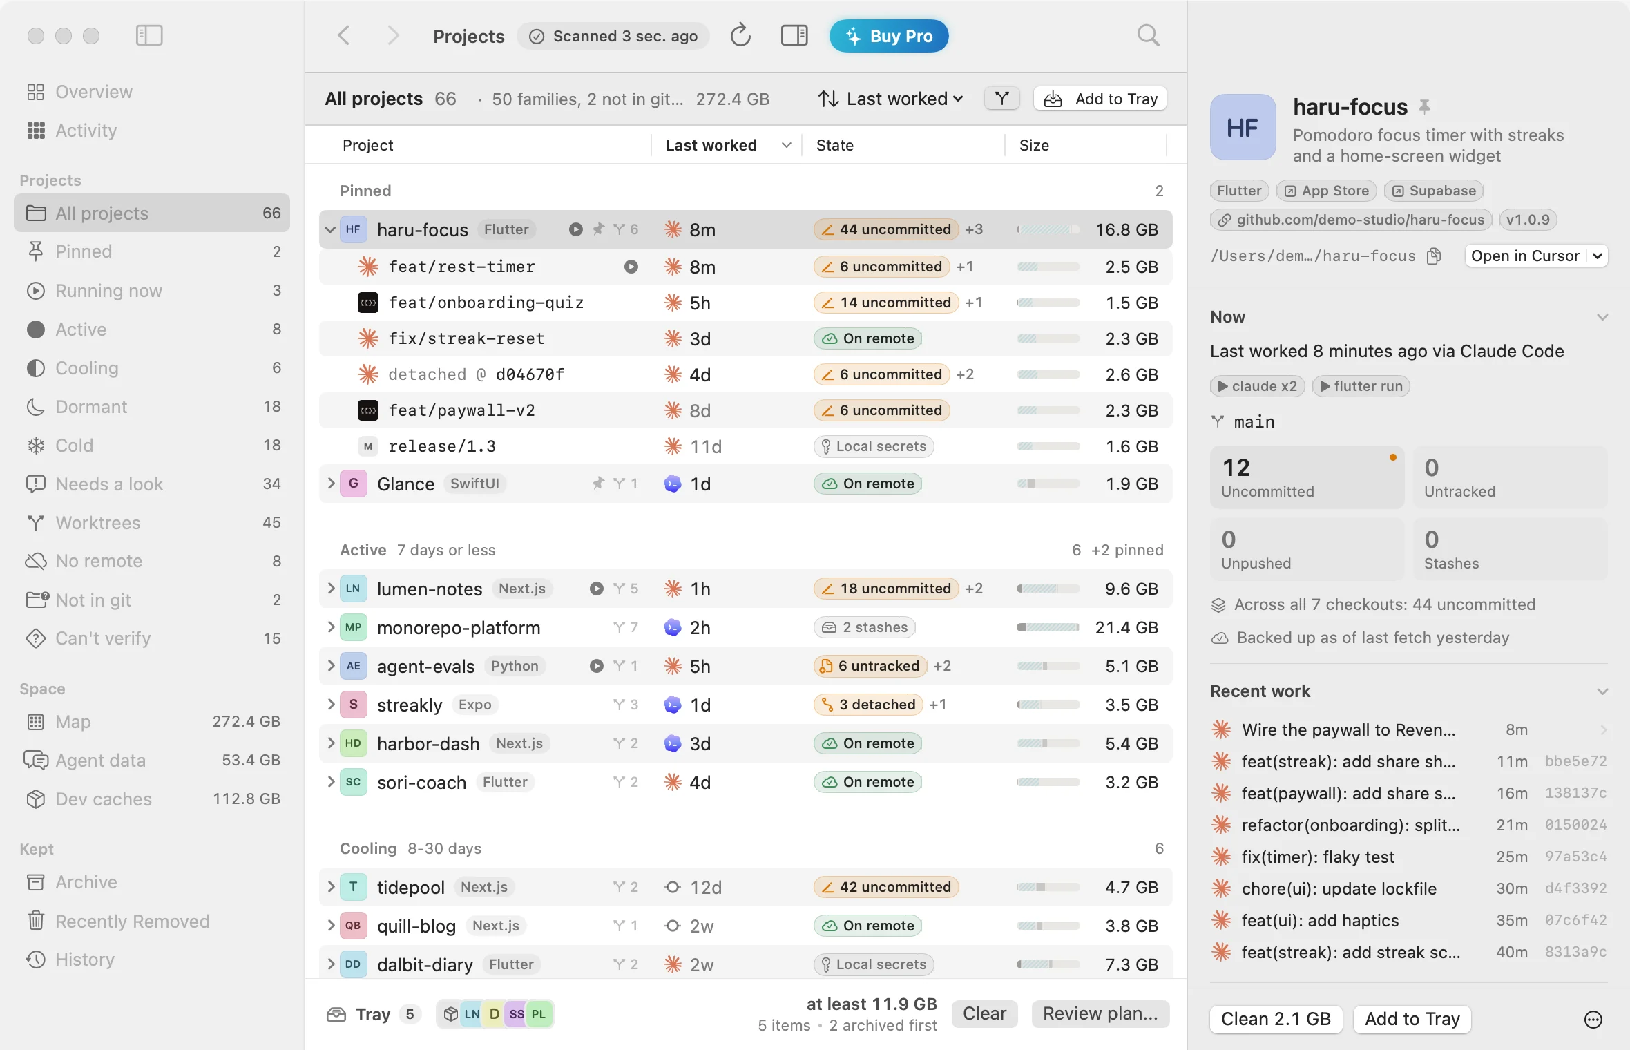The height and width of the screenshot is (1050, 1630).
Task: Click Clean 2.1 GB button
Action: click(x=1276, y=1019)
